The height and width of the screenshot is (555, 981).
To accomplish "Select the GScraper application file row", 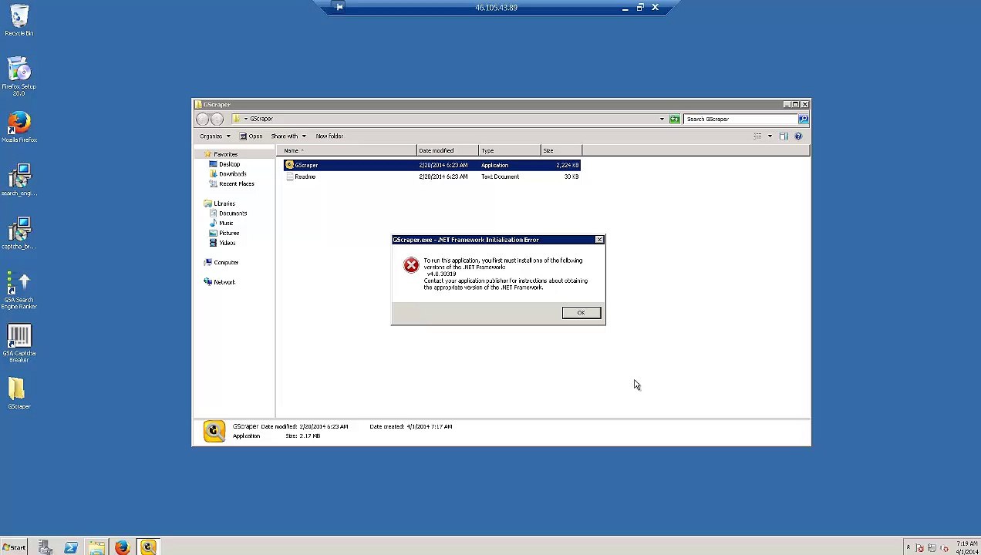I will (432, 165).
